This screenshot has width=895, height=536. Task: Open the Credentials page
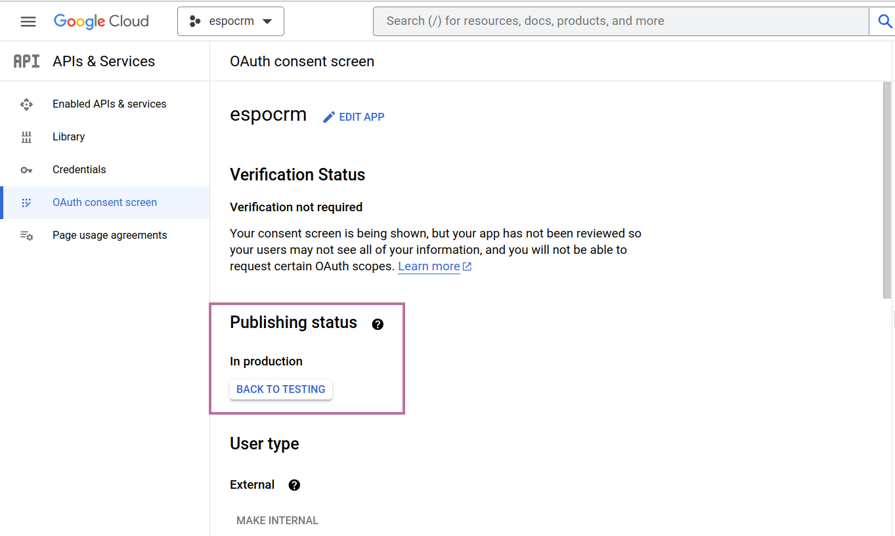(79, 169)
